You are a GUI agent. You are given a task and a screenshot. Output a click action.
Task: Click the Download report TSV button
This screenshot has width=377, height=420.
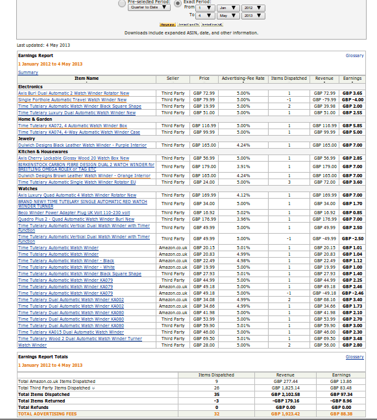(x=189, y=25)
